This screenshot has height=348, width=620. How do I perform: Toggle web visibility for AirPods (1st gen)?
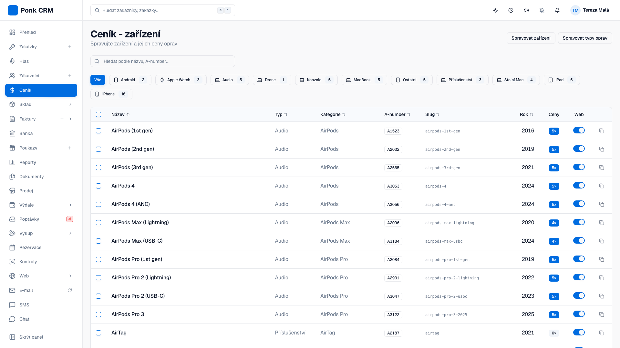click(x=579, y=130)
